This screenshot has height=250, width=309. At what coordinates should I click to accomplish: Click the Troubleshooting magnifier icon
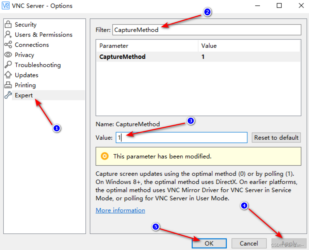pos(8,65)
